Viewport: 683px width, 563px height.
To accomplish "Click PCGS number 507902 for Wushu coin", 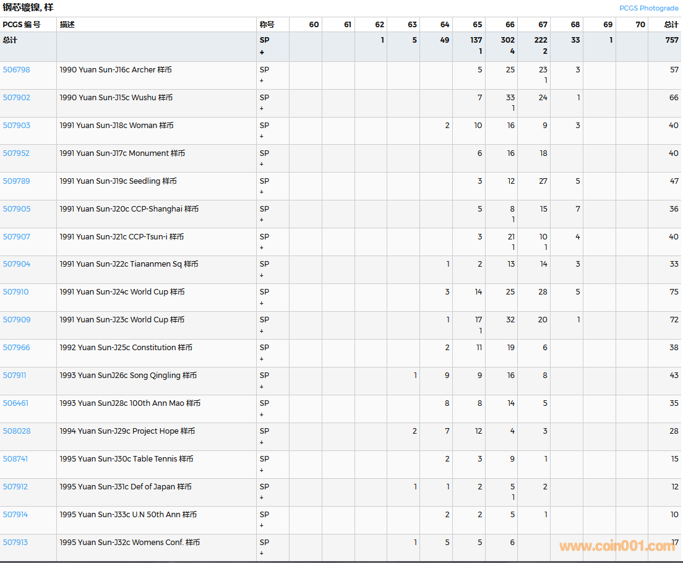I will [x=16, y=98].
